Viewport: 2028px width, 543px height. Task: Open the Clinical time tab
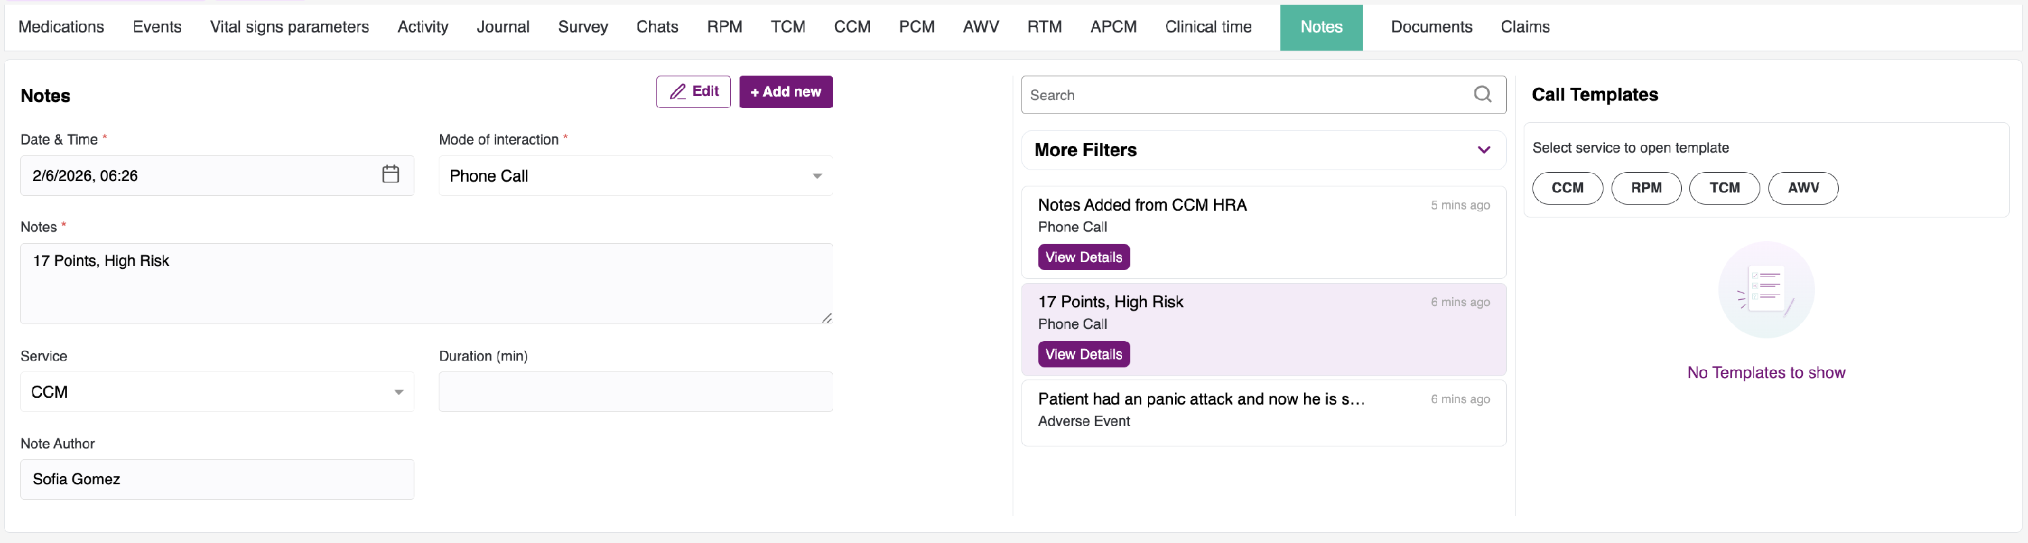pos(1207,28)
